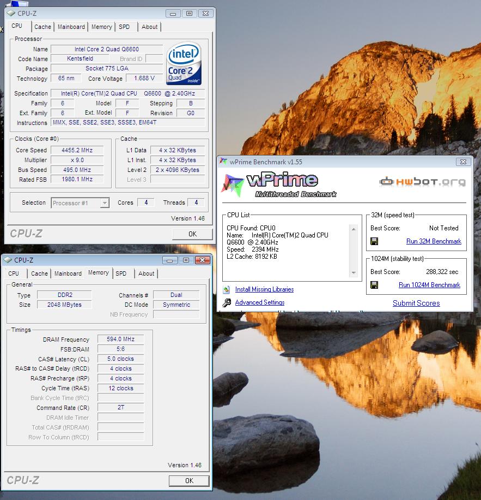Click the Instructions field listing MMX, SSE
Image resolution: width=481 pixels, height=500 pixels.
[x=128, y=122]
